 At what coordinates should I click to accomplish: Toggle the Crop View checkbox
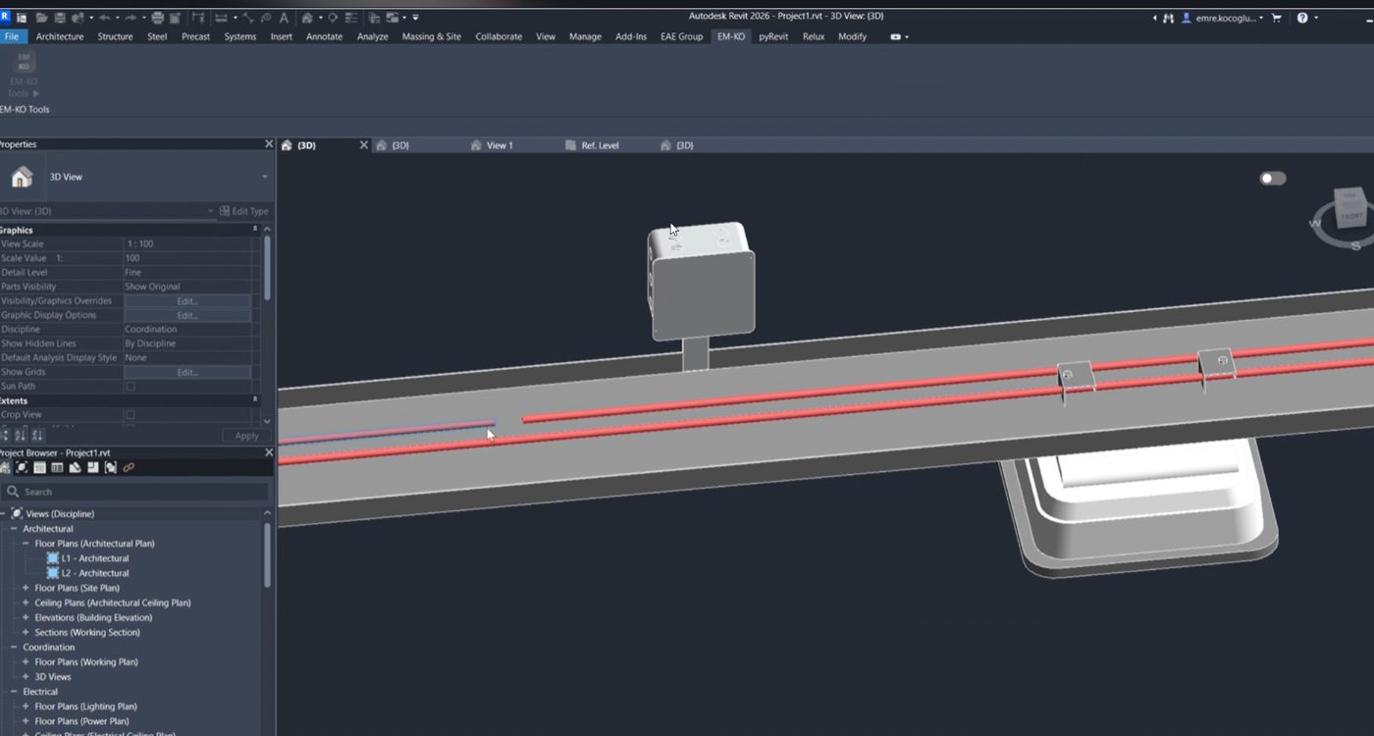(131, 415)
